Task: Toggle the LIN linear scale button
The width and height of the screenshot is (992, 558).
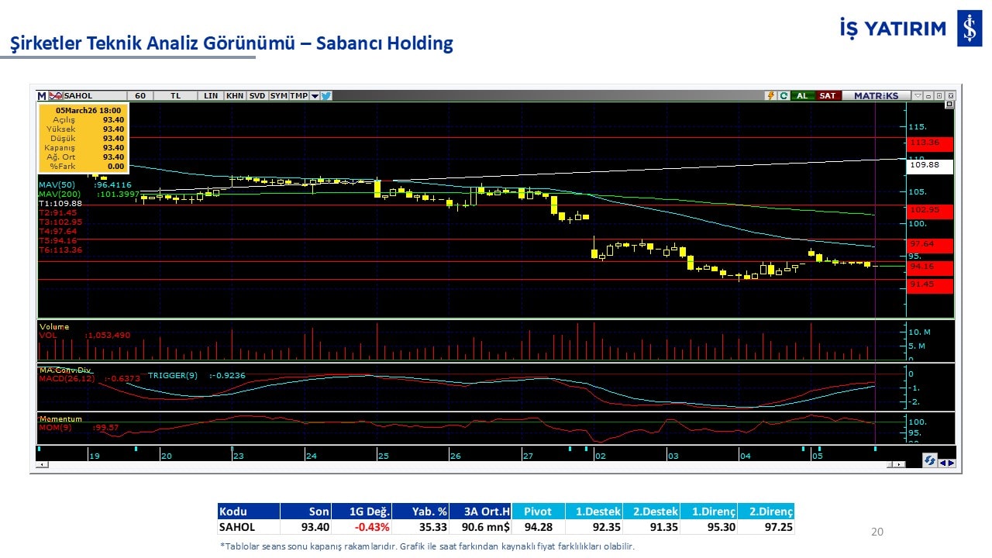Action: (x=211, y=96)
